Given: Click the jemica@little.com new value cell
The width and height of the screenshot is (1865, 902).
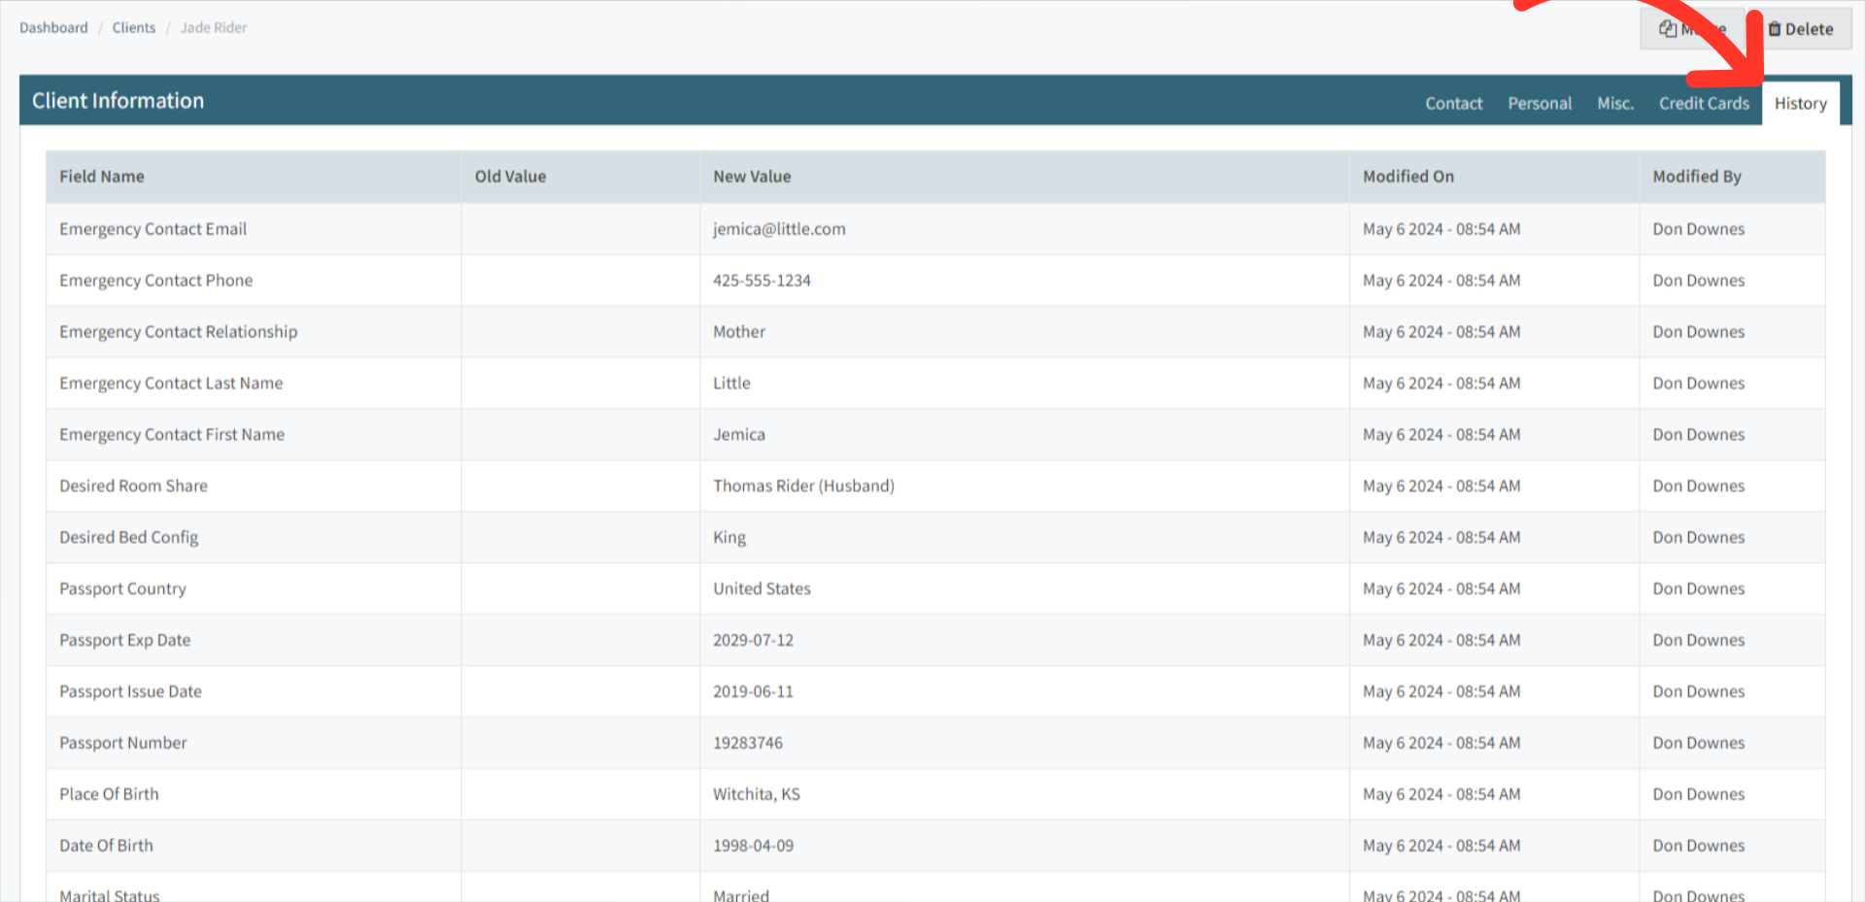Looking at the screenshot, I should pos(778,229).
